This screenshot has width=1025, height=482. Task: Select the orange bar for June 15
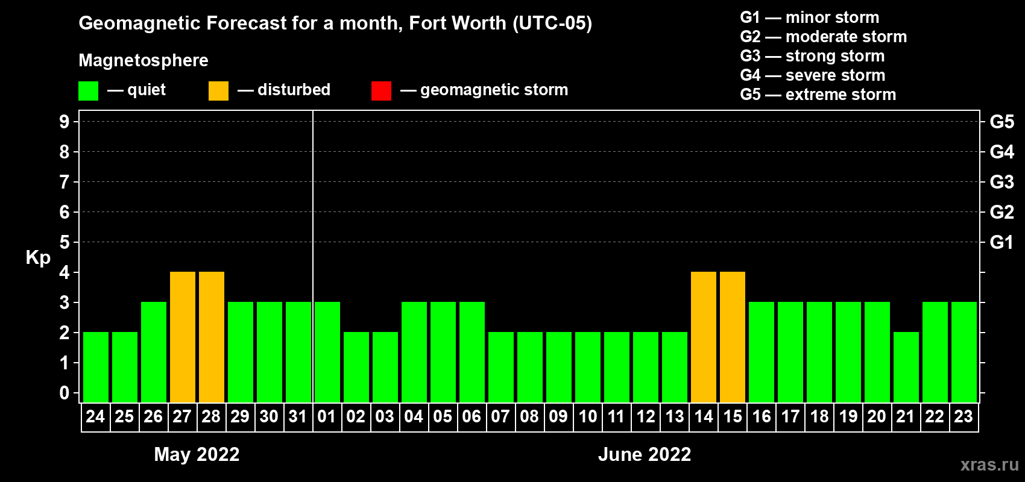[x=733, y=337]
